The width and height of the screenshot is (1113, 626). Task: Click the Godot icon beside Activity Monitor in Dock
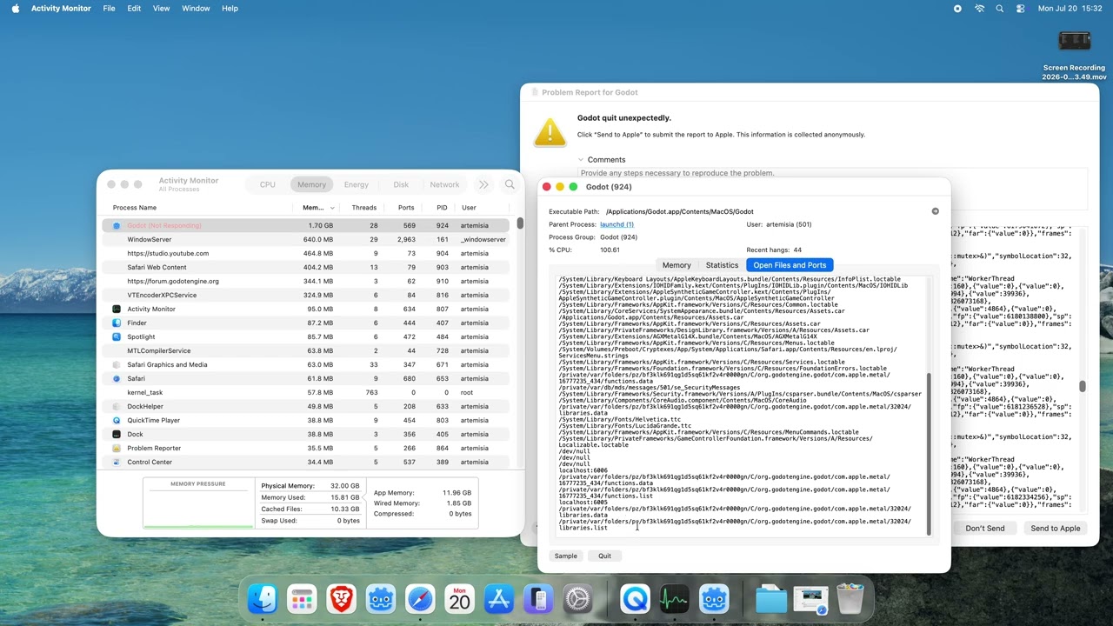tap(714, 599)
